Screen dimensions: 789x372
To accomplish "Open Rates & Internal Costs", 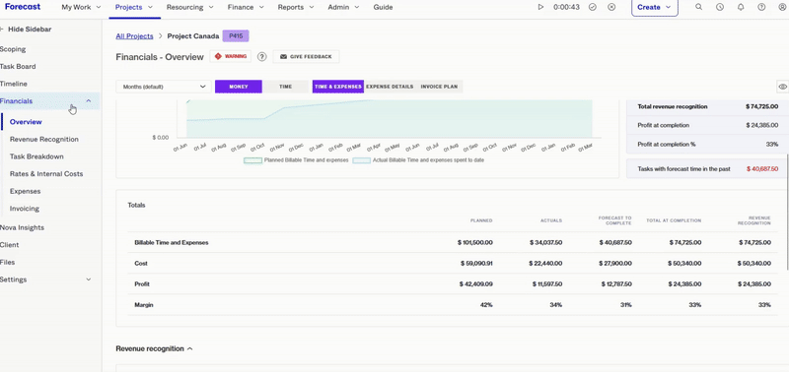I will tap(46, 174).
